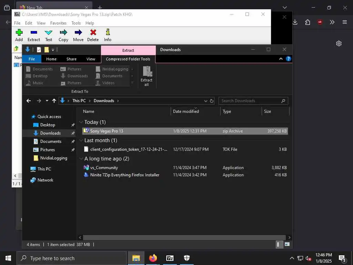The image size is (353, 265).
Task: Open the File menu in 7-Zip
Action: click(17, 23)
